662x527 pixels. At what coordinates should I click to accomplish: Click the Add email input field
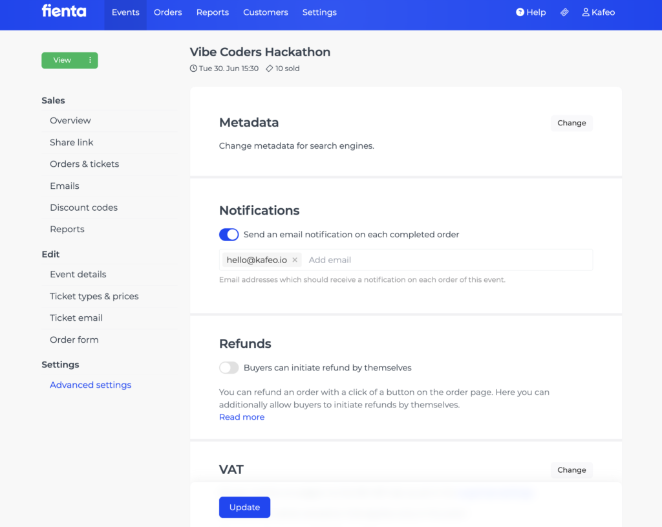[x=449, y=260]
